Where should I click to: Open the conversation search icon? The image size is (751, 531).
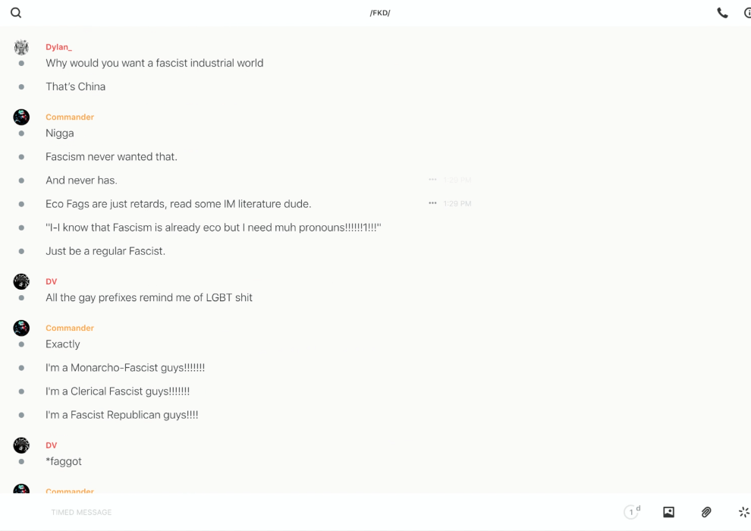16,13
